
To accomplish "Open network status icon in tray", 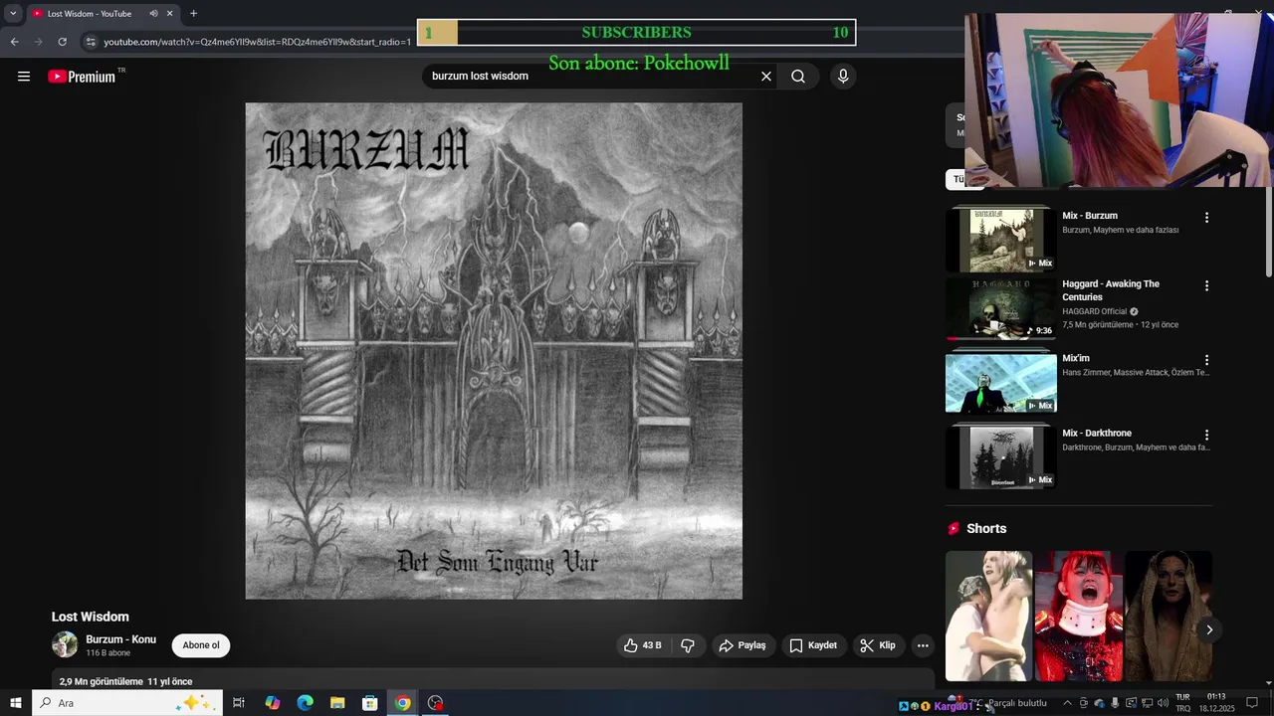I will [1147, 703].
